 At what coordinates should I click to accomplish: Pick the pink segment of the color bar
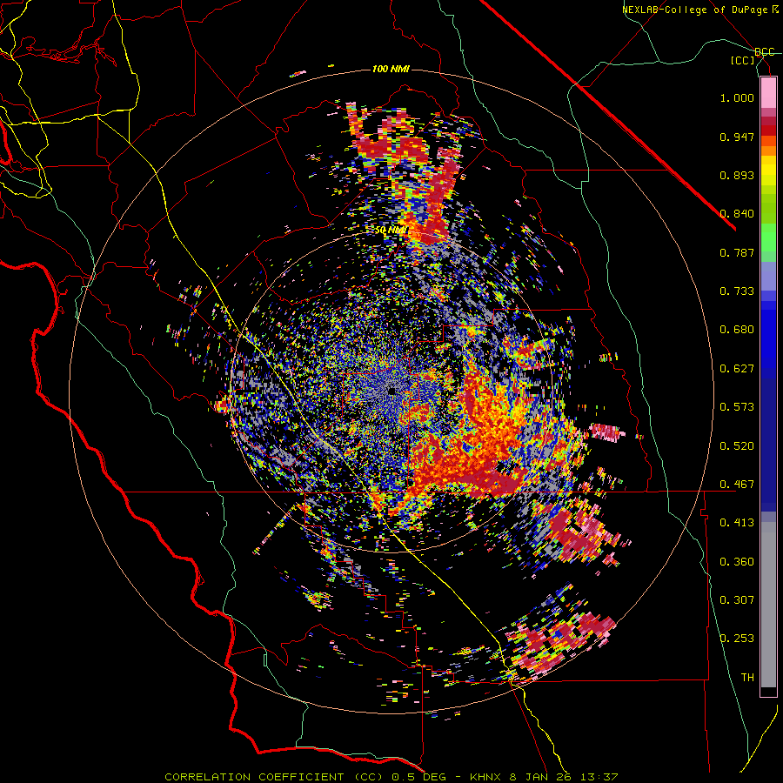click(x=768, y=93)
